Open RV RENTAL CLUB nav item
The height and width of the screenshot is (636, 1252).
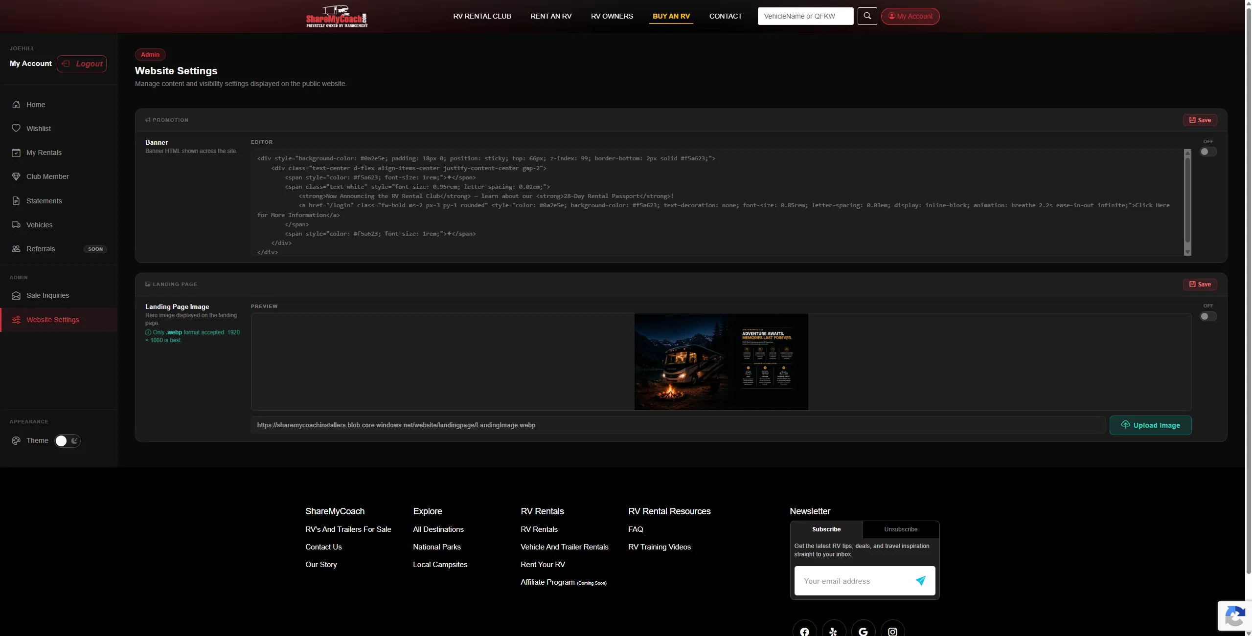(x=482, y=16)
